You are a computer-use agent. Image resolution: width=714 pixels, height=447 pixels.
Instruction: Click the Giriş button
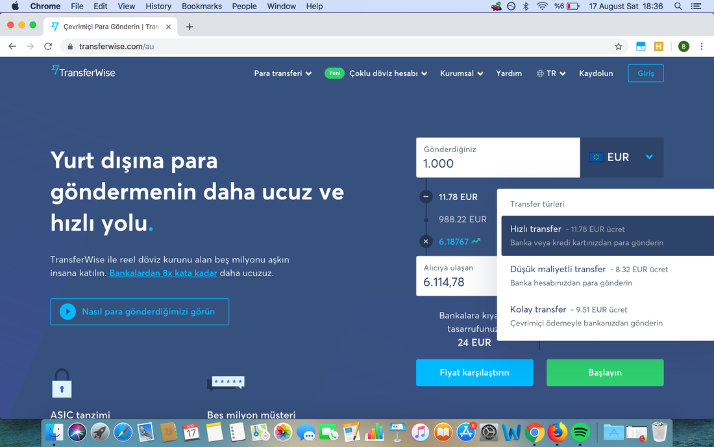click(x=646, y=73)
